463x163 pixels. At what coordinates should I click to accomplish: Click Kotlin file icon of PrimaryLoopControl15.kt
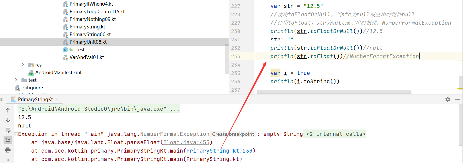click(x=66, y=12)
